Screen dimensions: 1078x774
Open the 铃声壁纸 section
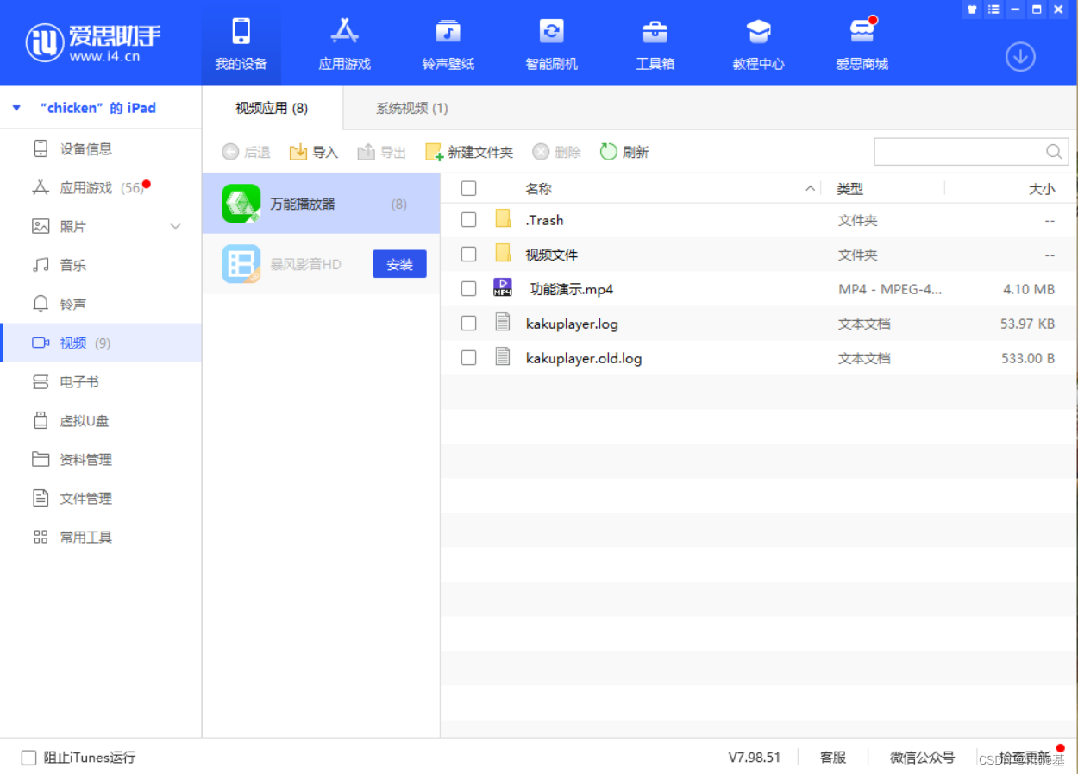pyautogui.click(x=448, y=43)
